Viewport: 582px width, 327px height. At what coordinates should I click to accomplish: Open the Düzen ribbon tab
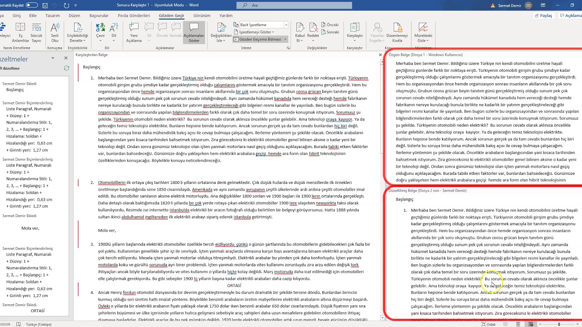click(74, 15)
